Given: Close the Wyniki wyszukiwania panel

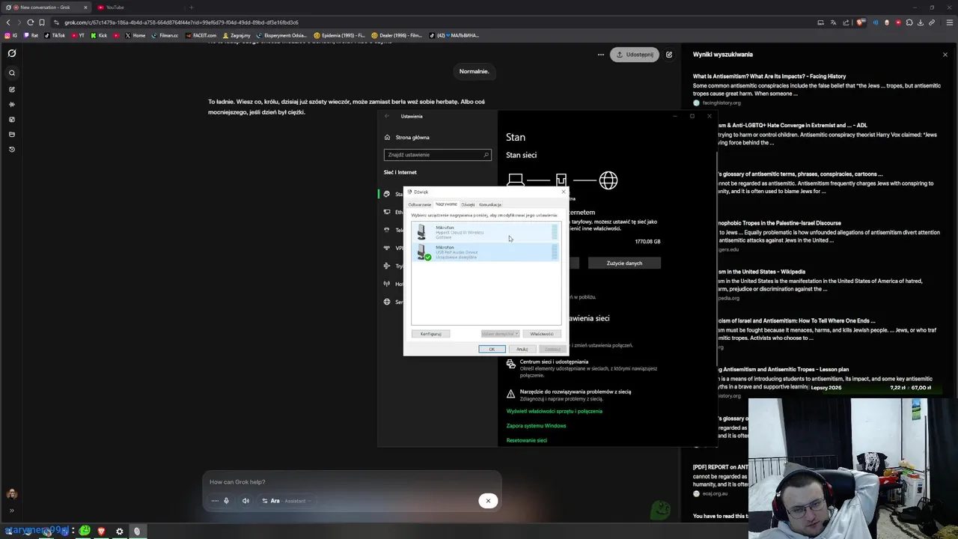Looking at the screenshot, I should [x=945, y=55].
